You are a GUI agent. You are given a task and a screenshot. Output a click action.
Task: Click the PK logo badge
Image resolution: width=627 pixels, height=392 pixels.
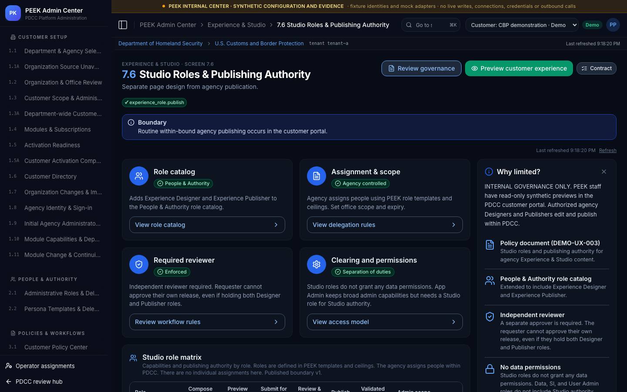(13, 13)
